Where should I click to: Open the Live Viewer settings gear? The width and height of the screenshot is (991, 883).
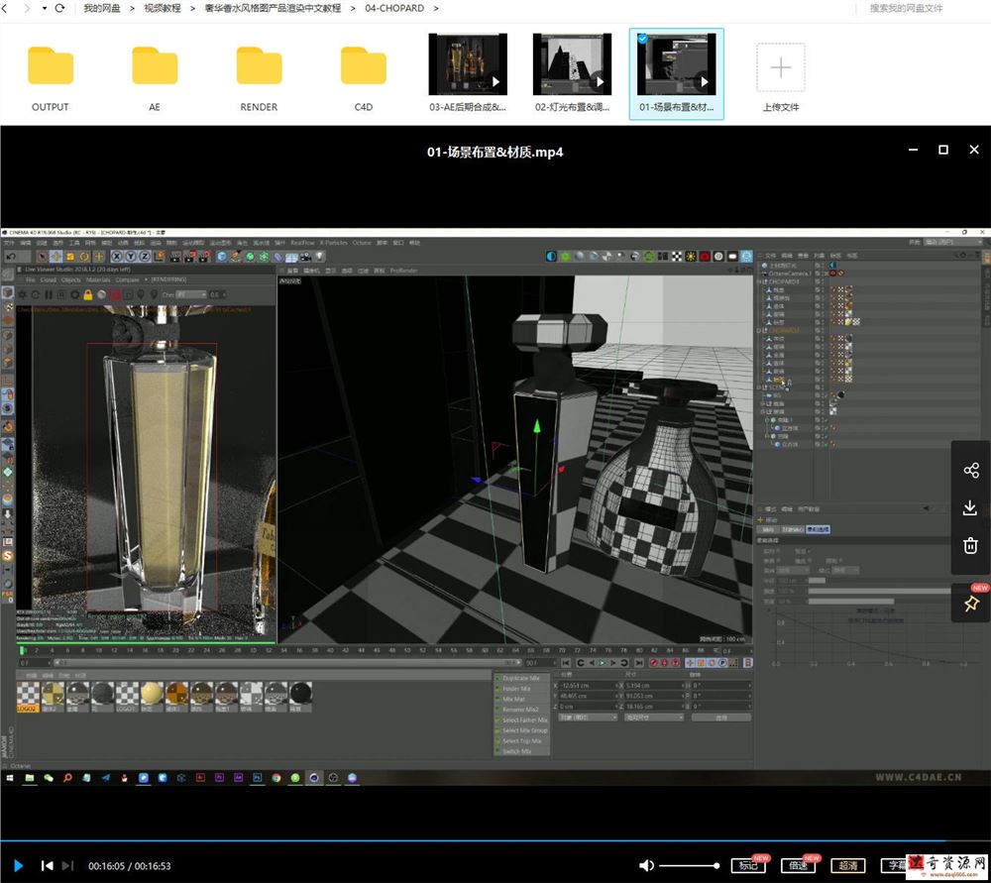[x=74, y=294]
